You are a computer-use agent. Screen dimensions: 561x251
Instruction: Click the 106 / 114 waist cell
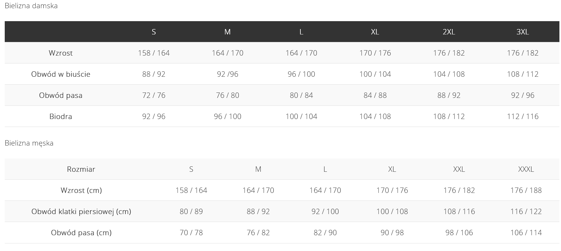pos(526,233)
